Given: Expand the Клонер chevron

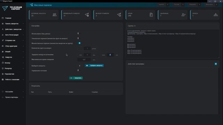Looking at the screenshot, I should pyautogui.click(x=23, y=63).
